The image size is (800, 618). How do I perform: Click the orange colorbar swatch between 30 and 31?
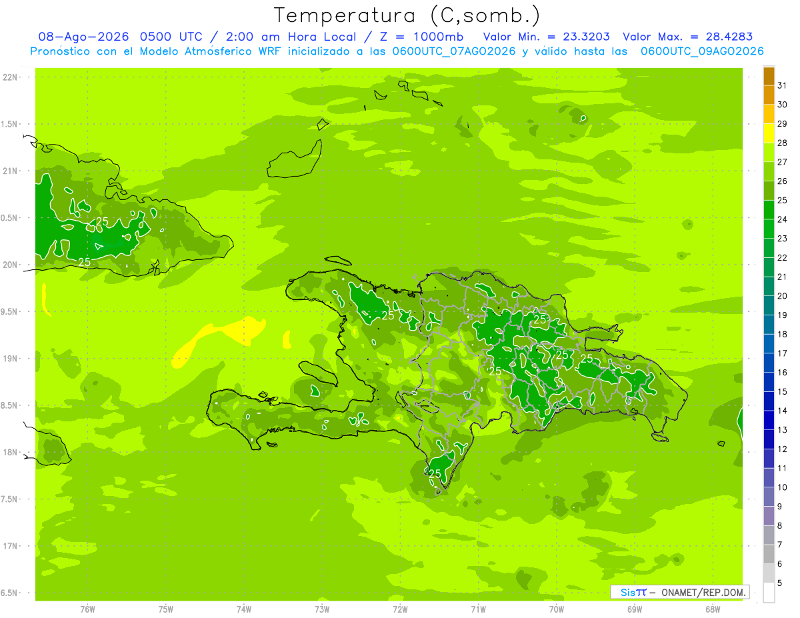[769, 95]
